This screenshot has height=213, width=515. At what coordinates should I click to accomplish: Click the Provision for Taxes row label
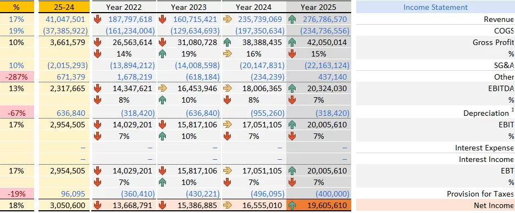480,194
